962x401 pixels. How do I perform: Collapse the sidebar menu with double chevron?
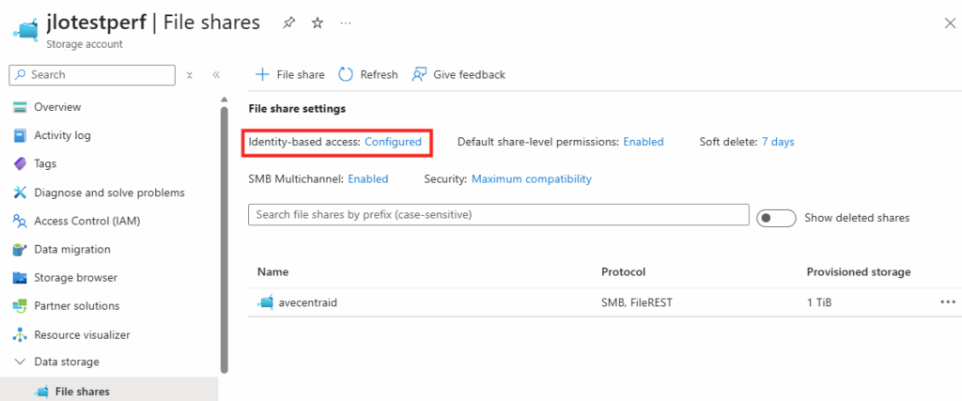(x=216, y=75)
